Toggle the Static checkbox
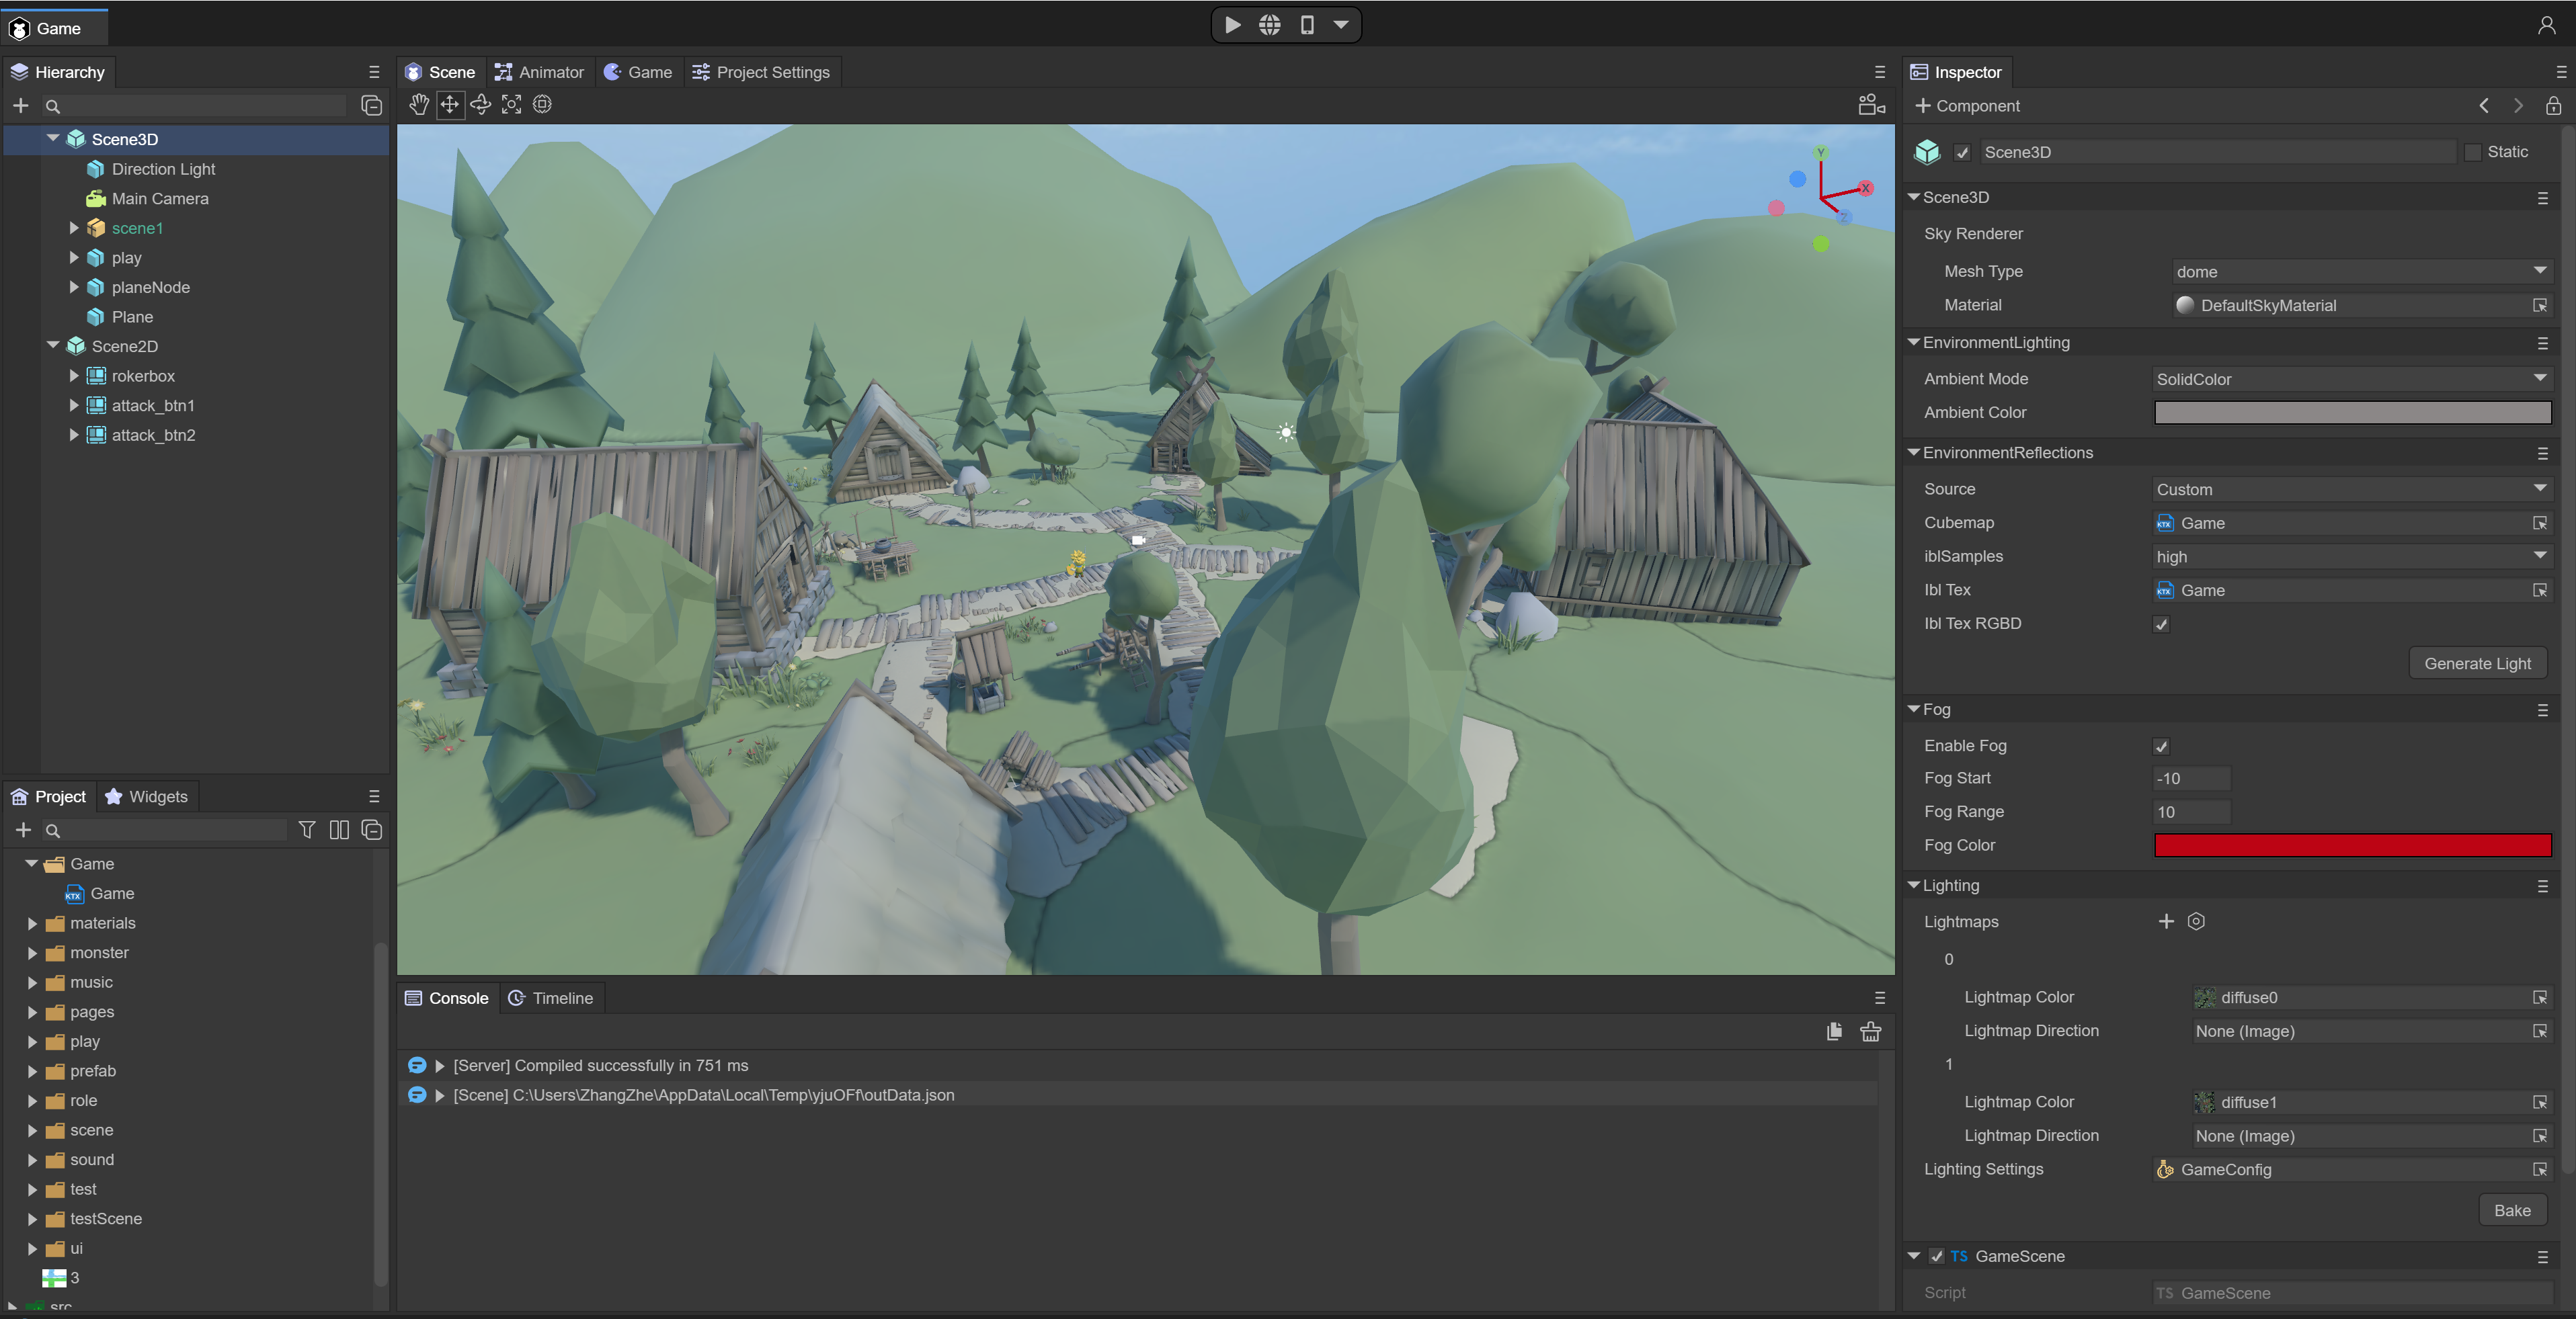Image resolution: width=2576 pixels, height=1319 pixels. point(2472,152)
